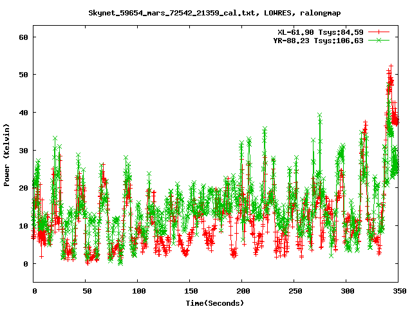Click the Time(Seconds) axis label

[214, 303]
